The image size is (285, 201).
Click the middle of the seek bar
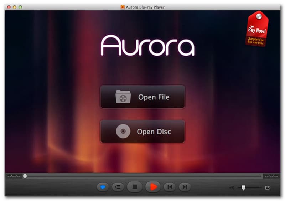tap(143, 176)
